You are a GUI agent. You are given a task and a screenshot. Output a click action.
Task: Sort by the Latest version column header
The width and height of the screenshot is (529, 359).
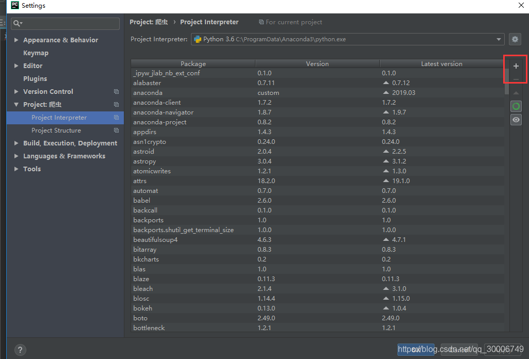(442, 64)
